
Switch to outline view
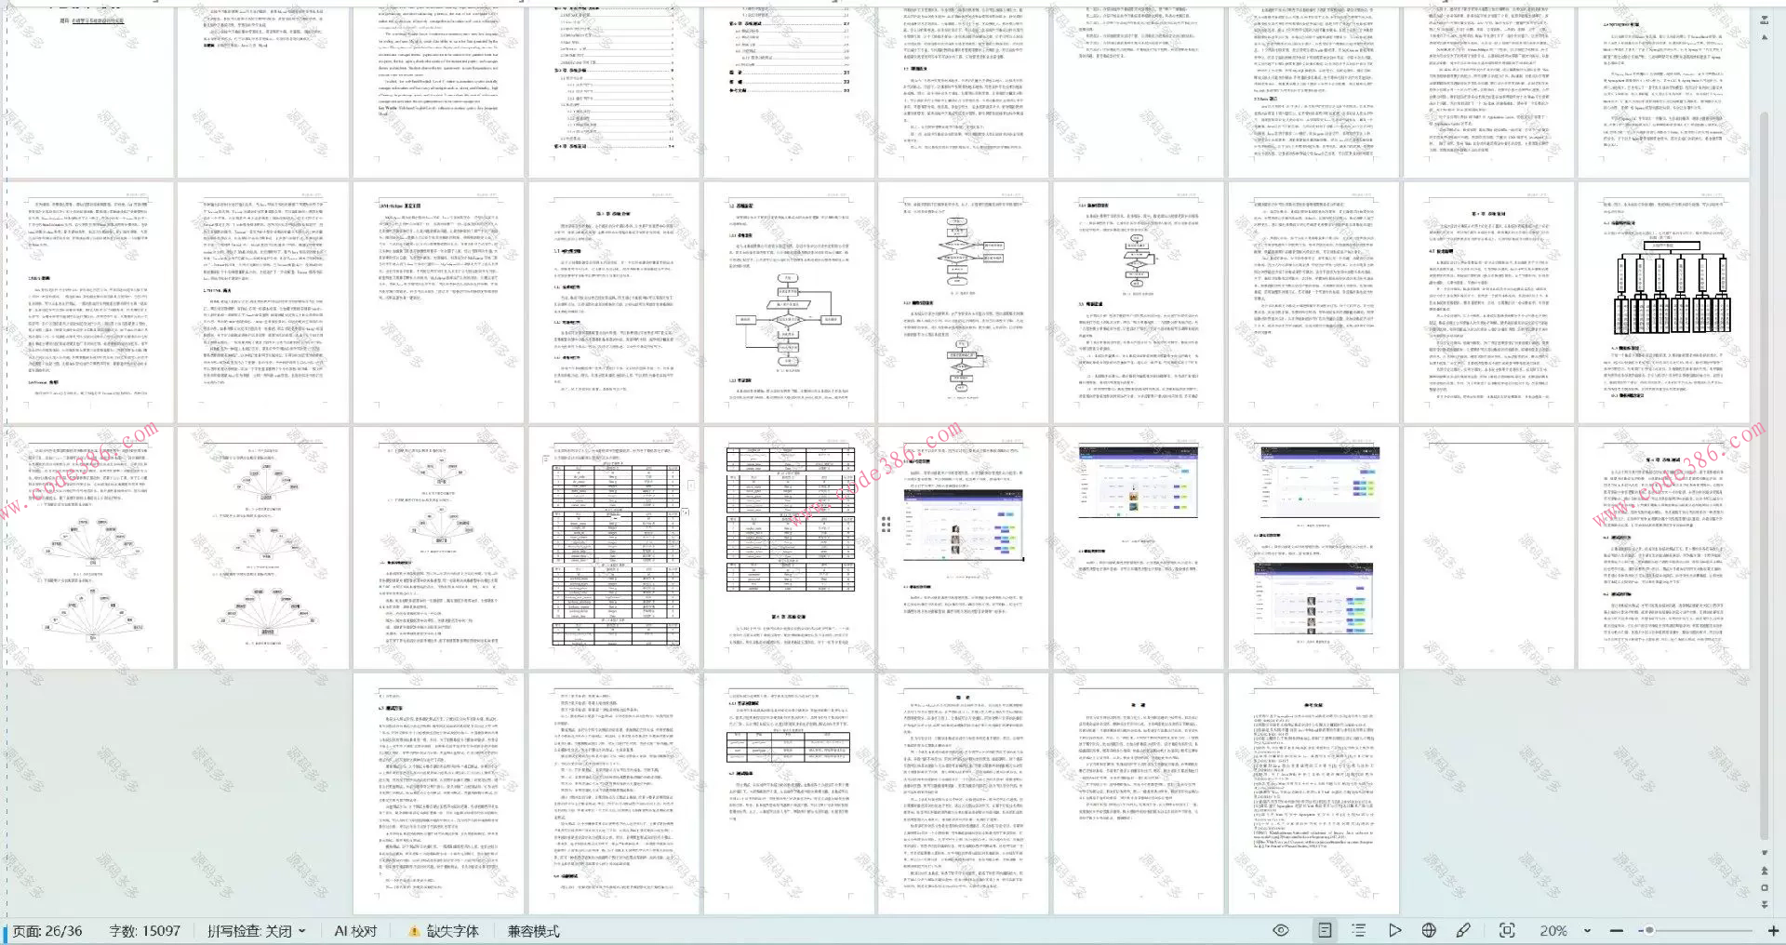(1358, 930)
